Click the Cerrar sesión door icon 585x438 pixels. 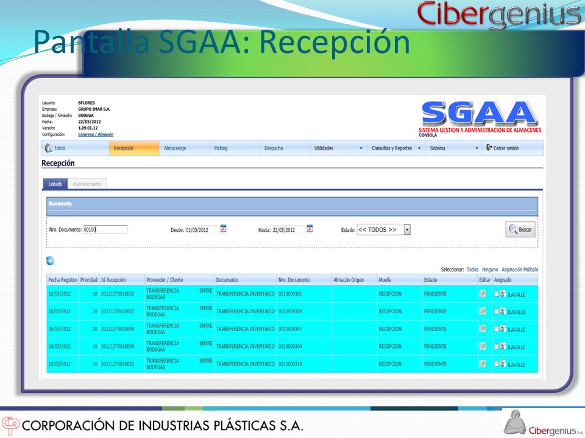(489, 147)
